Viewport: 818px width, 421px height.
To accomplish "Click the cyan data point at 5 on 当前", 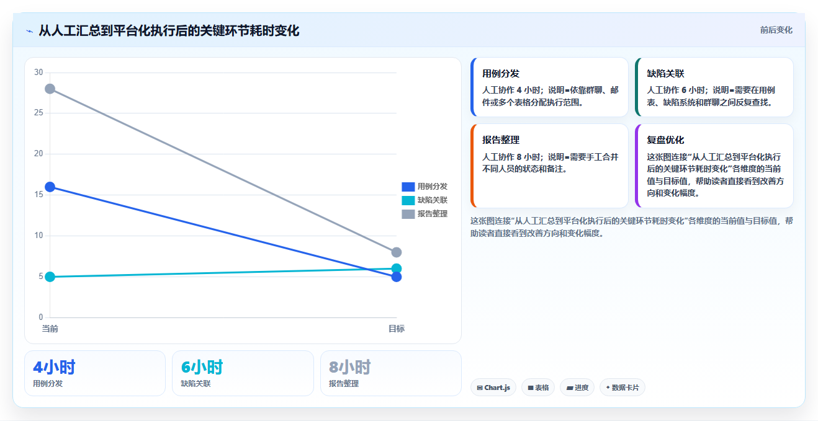I will 50,277.
